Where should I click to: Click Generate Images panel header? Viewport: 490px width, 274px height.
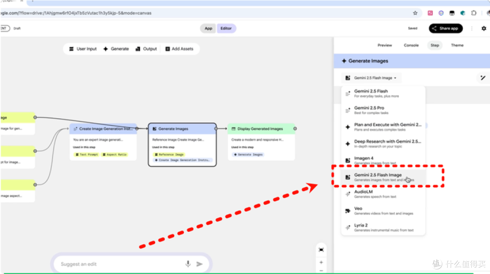[412, 61]
